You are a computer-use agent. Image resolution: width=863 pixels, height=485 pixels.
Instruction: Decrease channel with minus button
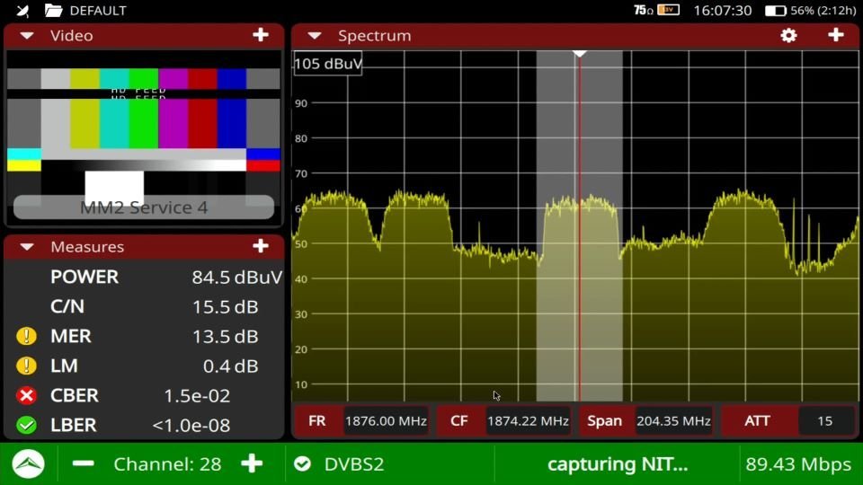tap(84, 463)
